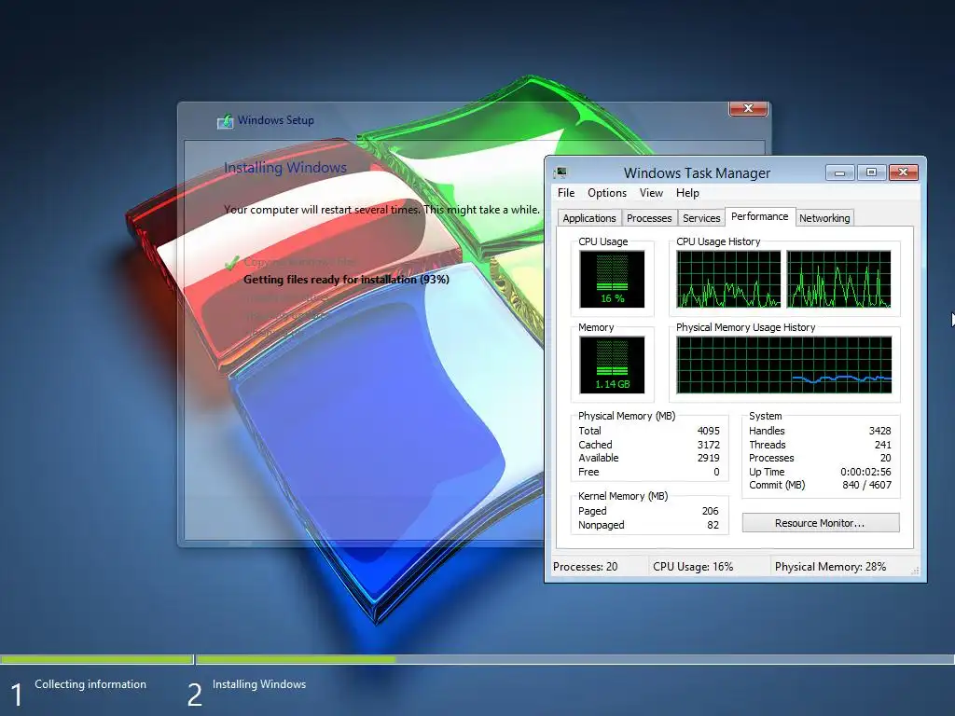
Task: Click the Up Time value 0:00:02:56
Action: [x=865, y=472]
